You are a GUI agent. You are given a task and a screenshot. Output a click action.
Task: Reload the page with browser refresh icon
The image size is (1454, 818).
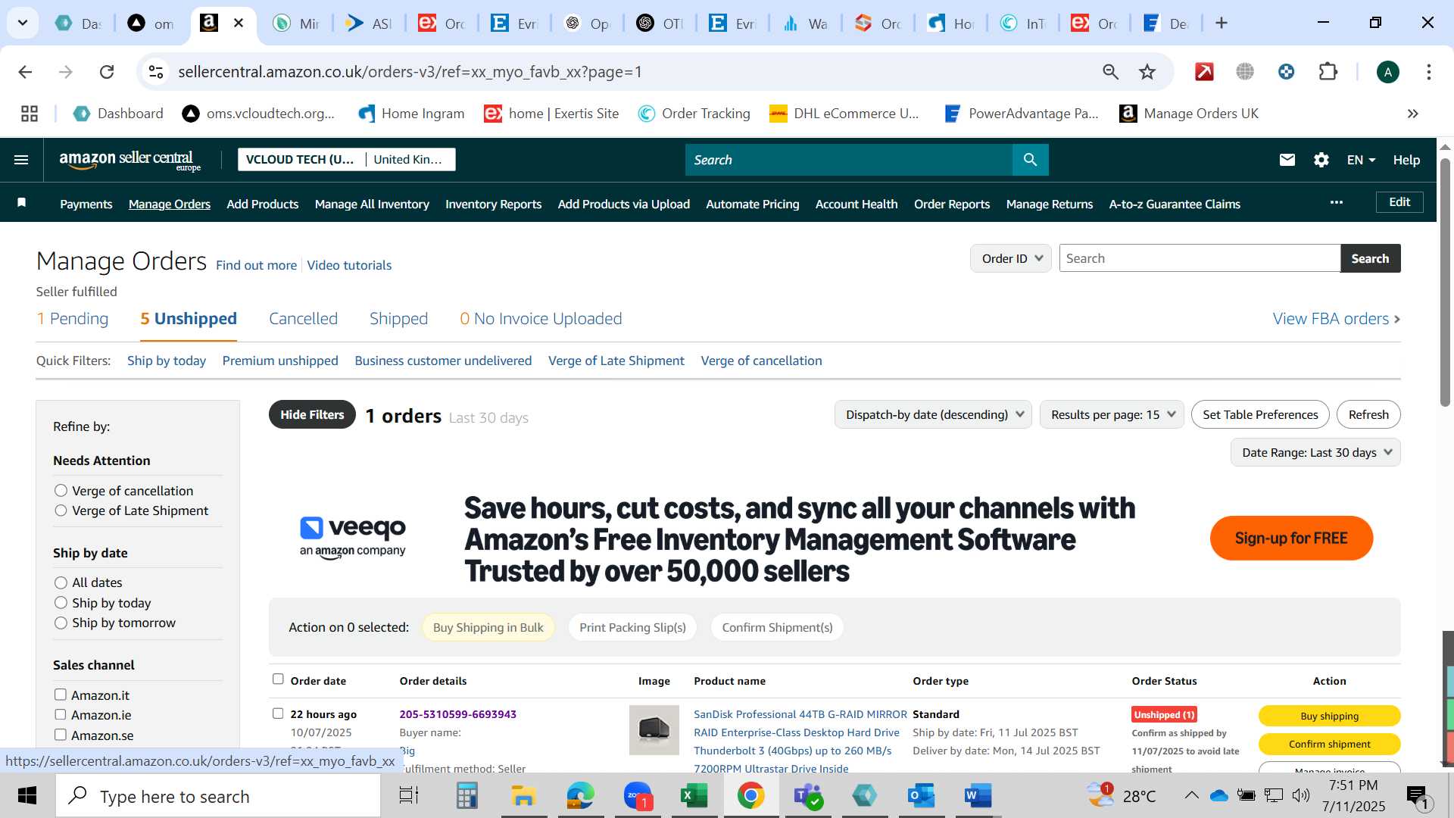107,72
